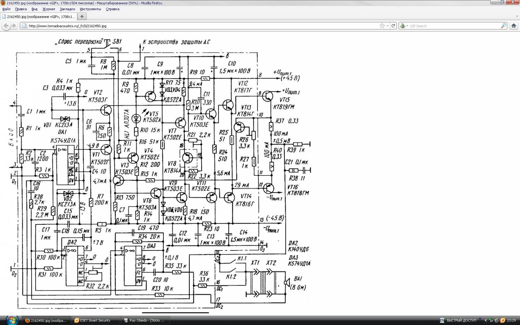This screenshot has width=520, height=325.
Task: Close the Firefox window
Action: [x=512, y=2]
